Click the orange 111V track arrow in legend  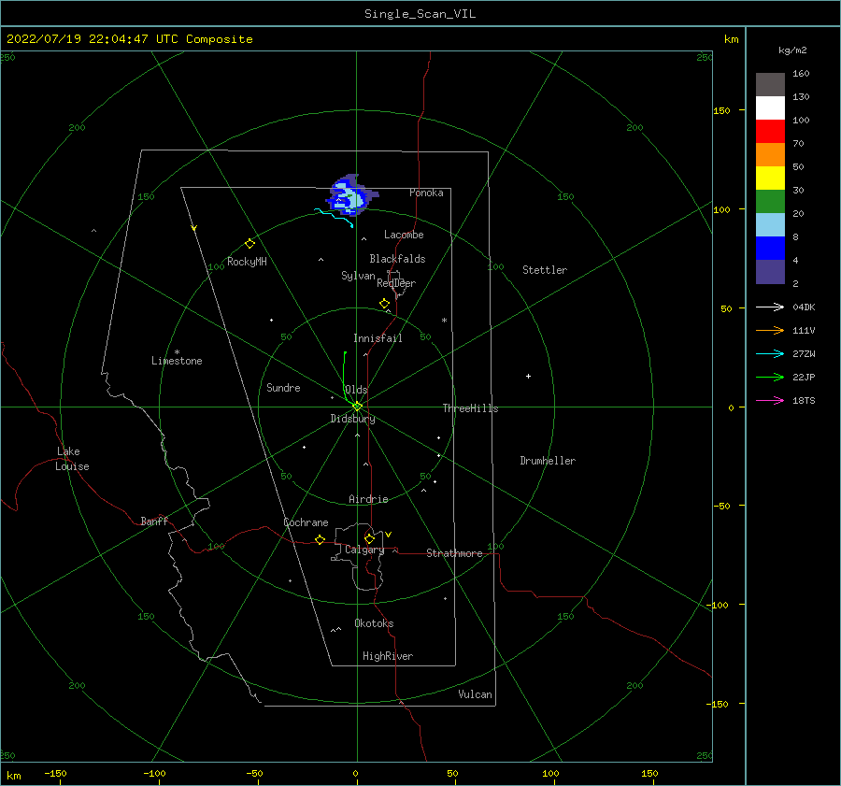pyautogui.click(x=770, y=331)
